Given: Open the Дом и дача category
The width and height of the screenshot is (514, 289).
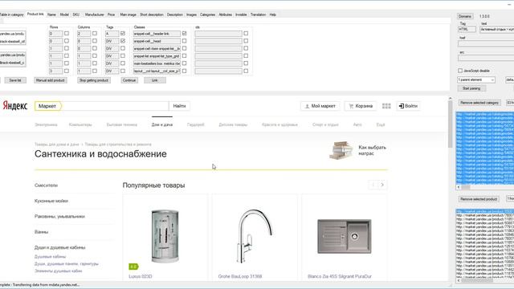Looking at the screenshot, I should pyautogui.click(x=162, y=124).
